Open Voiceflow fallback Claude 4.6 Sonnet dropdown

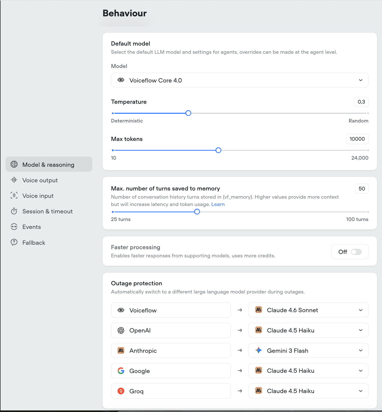(308, 310)
